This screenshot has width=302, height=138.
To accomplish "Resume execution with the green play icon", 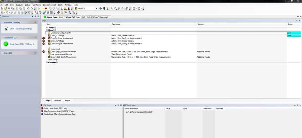I will [x=39, y=8].
